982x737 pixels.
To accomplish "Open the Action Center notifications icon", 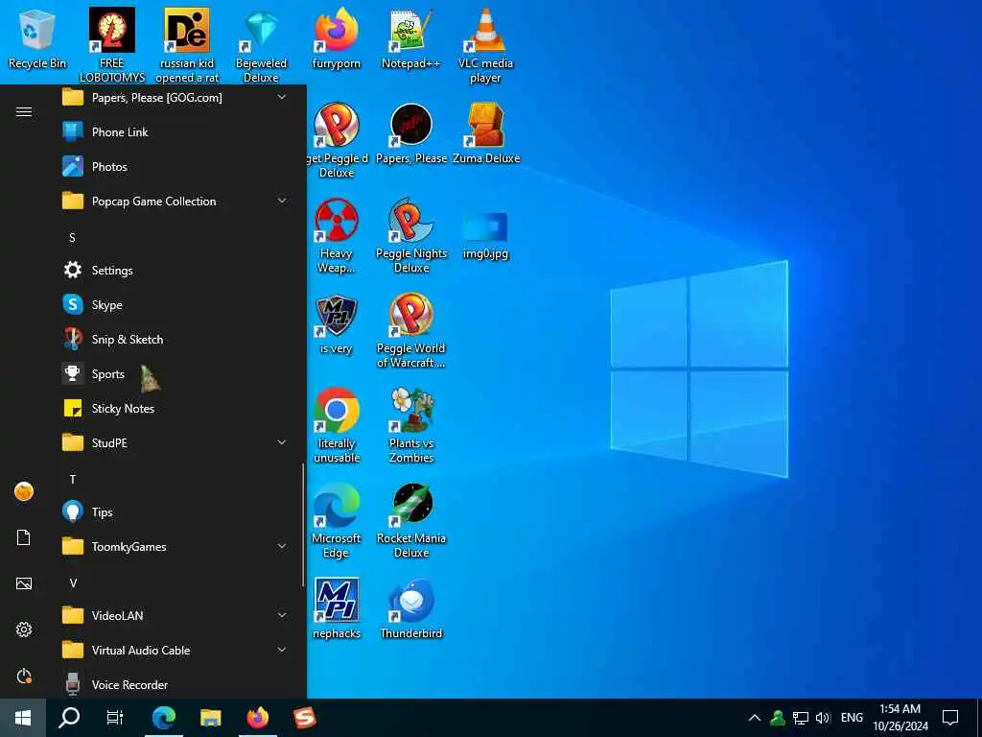I will 950,718.
